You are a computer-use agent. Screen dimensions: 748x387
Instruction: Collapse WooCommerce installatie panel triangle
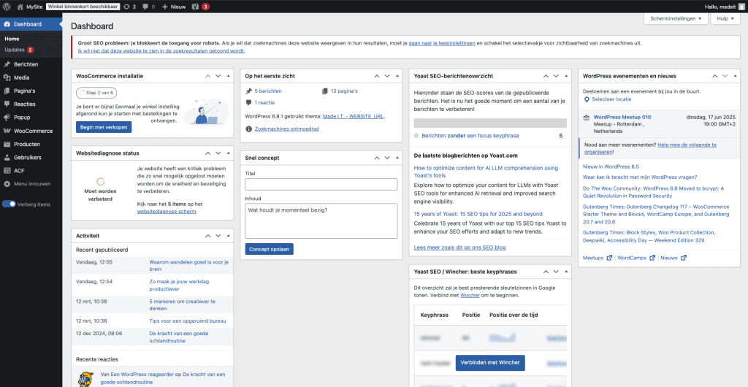click(x=228, y=76)
